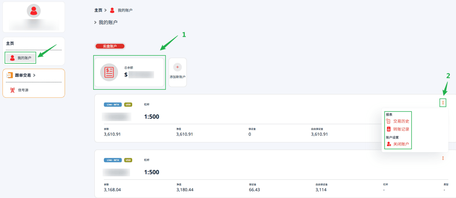Expand the 跟单交易 section arrow
This screenshot has height=198, width=456.
tap(34, 75)
